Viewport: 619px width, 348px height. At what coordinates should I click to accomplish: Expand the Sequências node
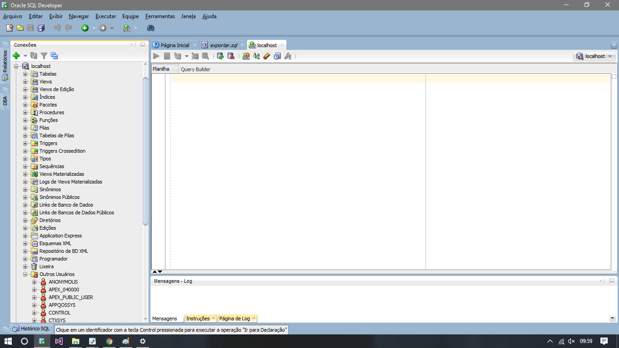pyautogui.click(x=25, y=166)
